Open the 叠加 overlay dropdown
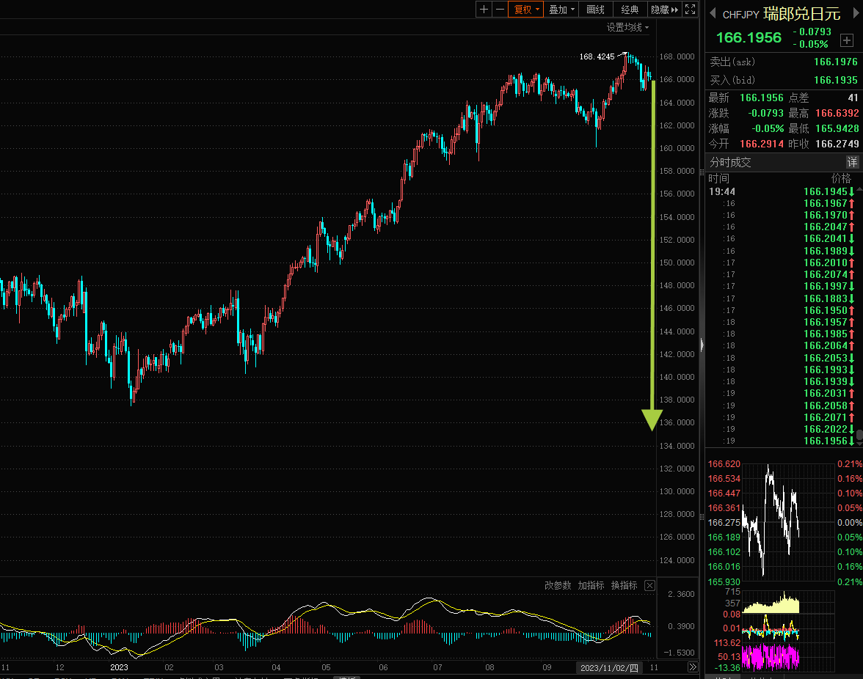863x679 pixels. (561, 10)
